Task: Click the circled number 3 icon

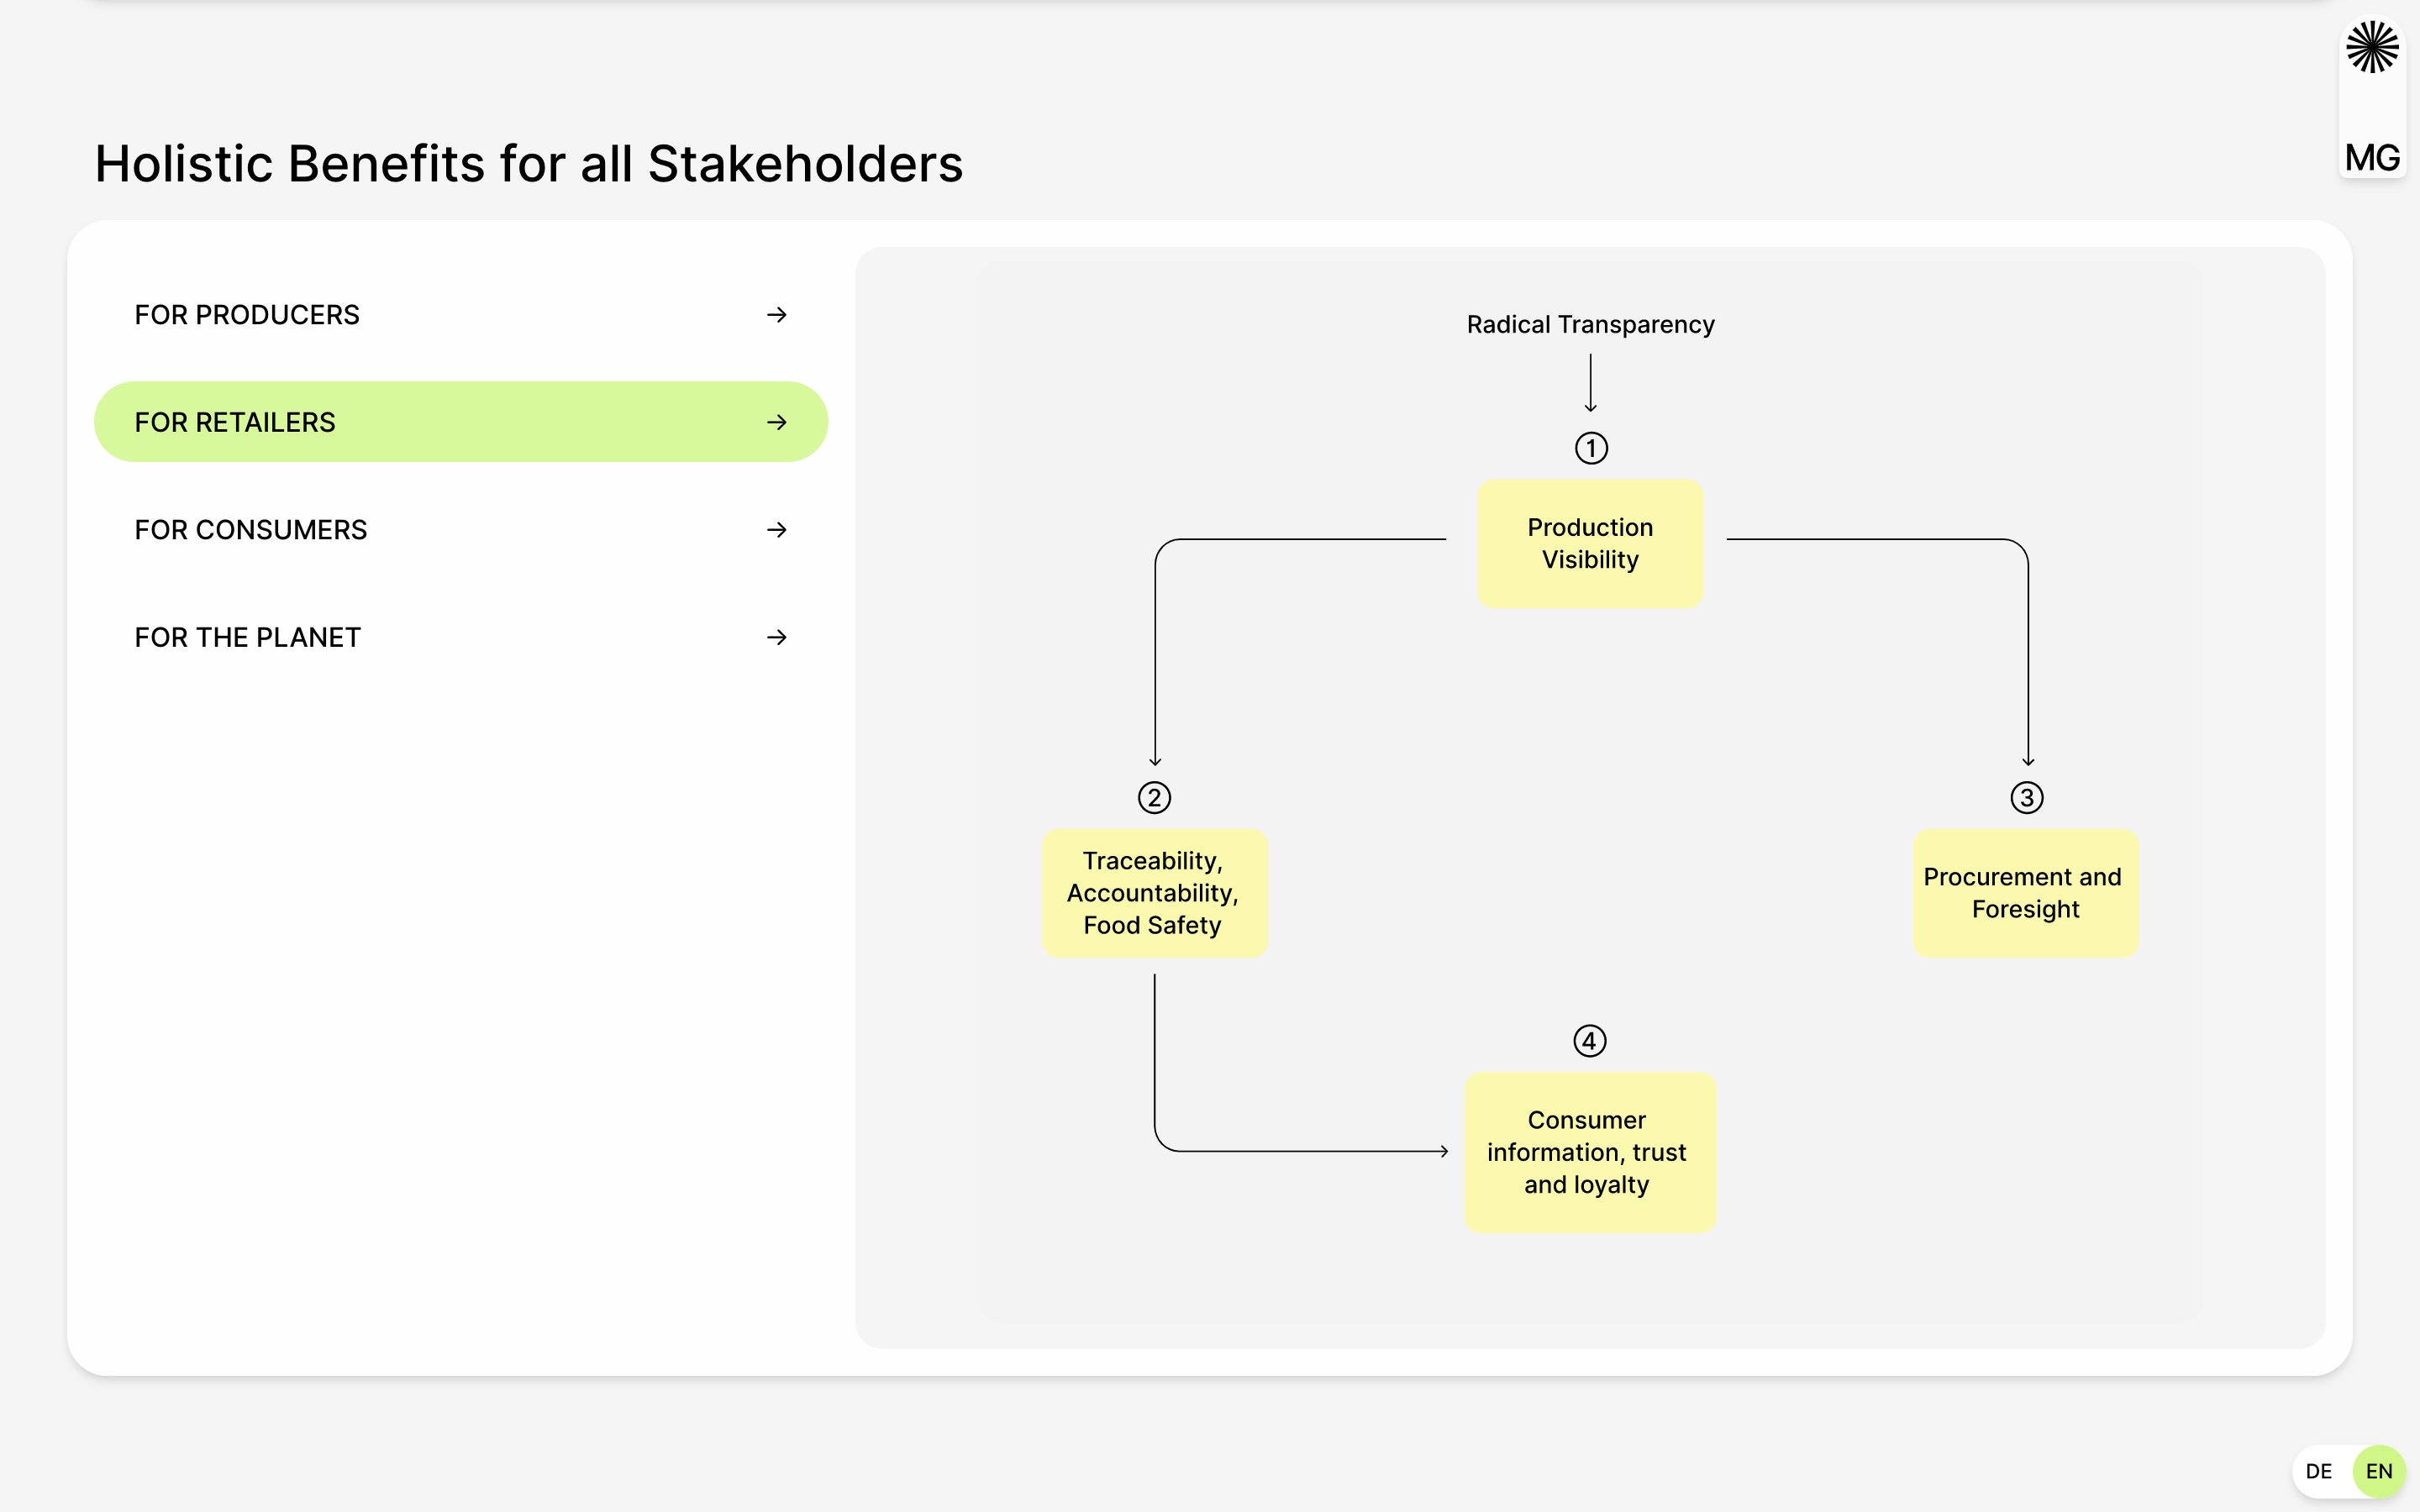Action: point(2026,798)
